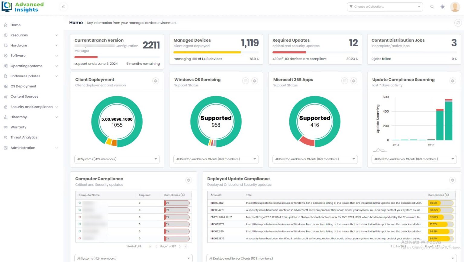Sort table by ComputerName column header
Screen dimensions: 464x262
point(89,195)
